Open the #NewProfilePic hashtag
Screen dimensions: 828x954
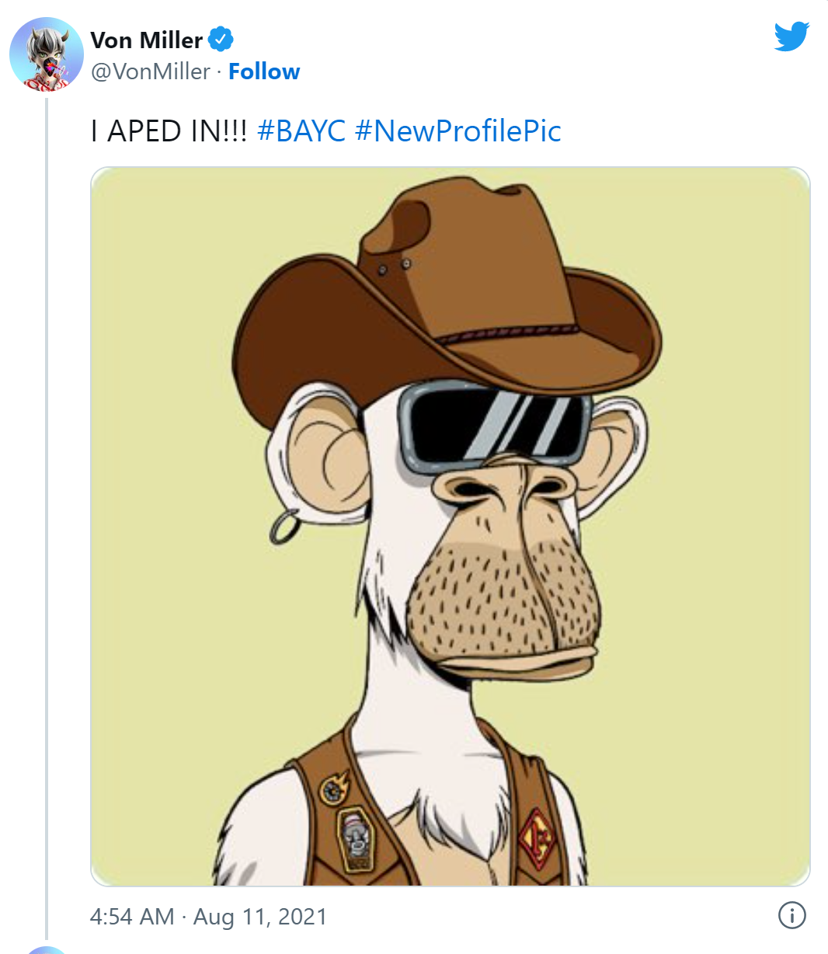(457, 131)
